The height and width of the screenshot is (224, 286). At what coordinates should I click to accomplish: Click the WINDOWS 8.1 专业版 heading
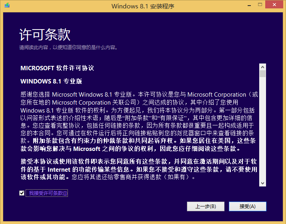click(51, 81)
